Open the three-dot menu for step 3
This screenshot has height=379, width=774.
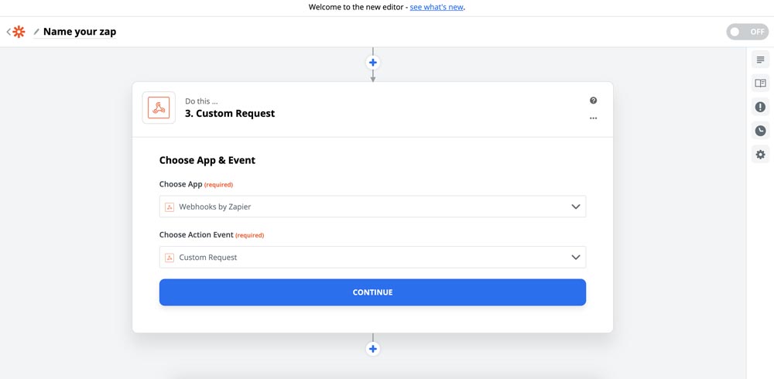tap(594, 118)
